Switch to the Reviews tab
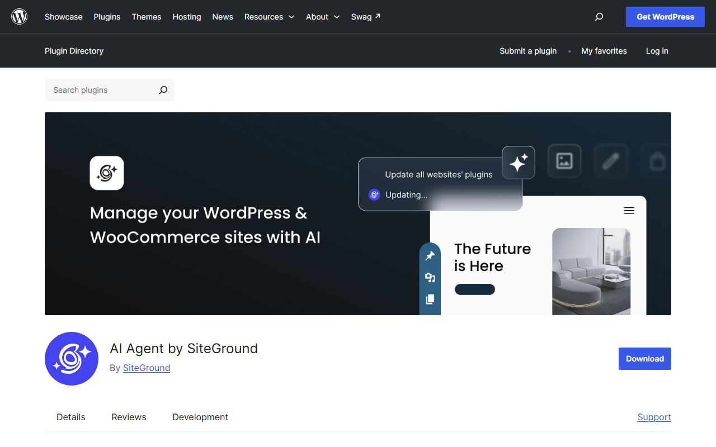Screen dimensions: 716x447 point(129,417)
